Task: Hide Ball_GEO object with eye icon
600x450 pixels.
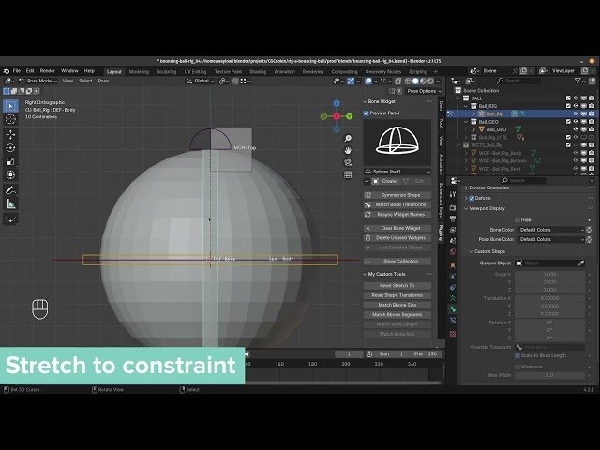Action: point(576,129)
